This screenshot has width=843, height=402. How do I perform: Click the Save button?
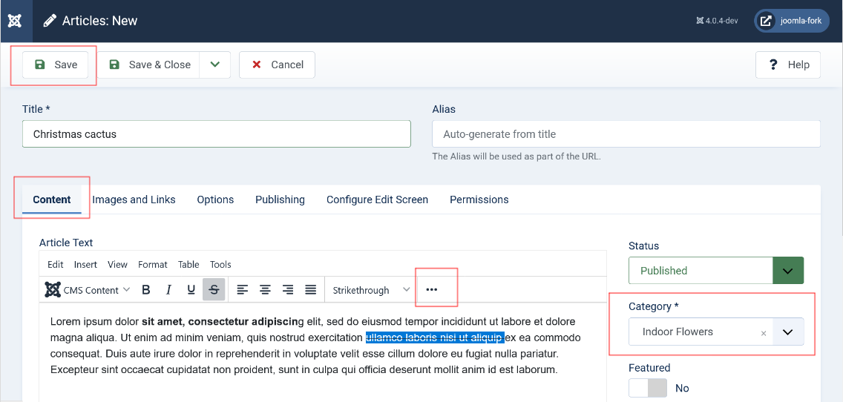pos(56,65)
